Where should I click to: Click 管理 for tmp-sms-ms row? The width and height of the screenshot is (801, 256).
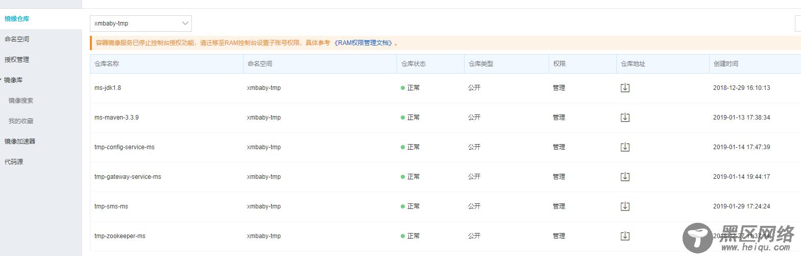559,206
